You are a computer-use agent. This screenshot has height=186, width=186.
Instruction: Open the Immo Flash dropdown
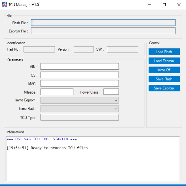(80, 109)
